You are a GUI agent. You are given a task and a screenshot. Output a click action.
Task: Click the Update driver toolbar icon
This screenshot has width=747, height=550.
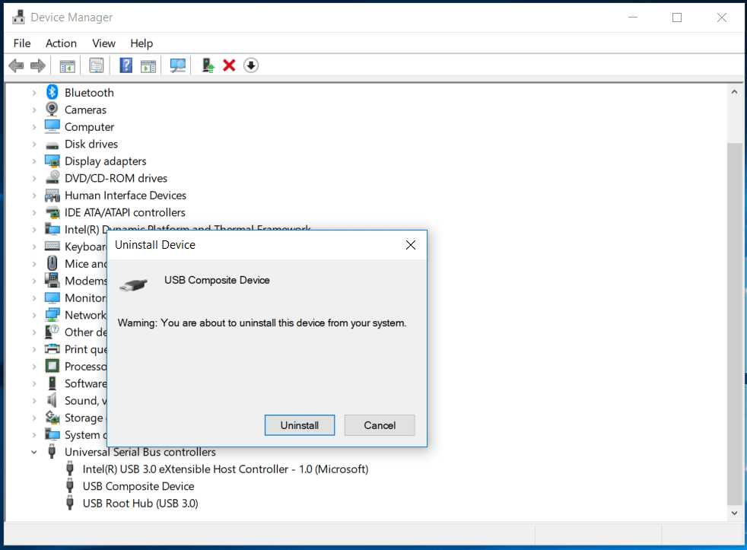(x=208, y=65)
